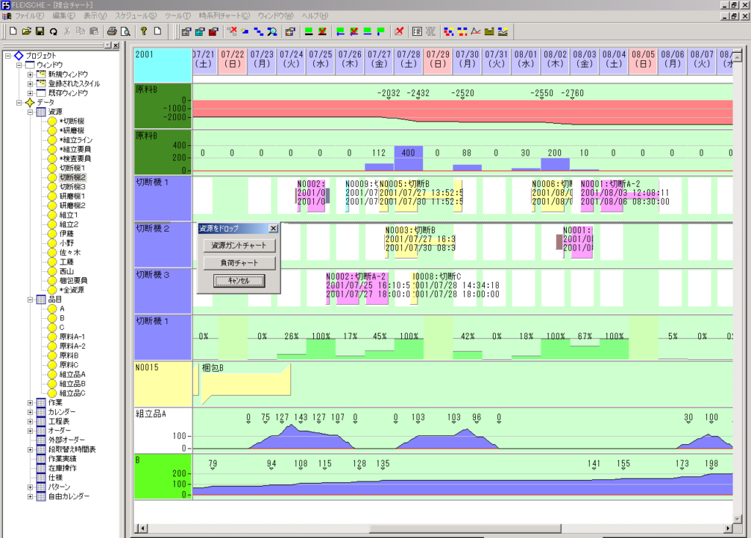Click the 資源ガントチャート button in dialog

point(239,245)
